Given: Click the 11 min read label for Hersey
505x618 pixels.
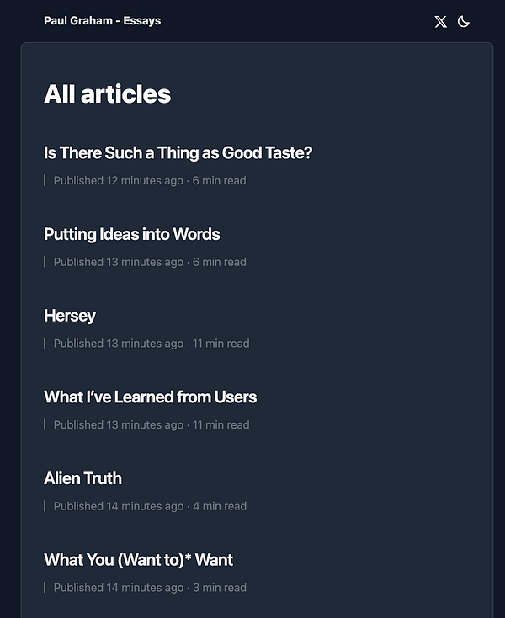Looking at the screenshot, I should click(221, 344).
